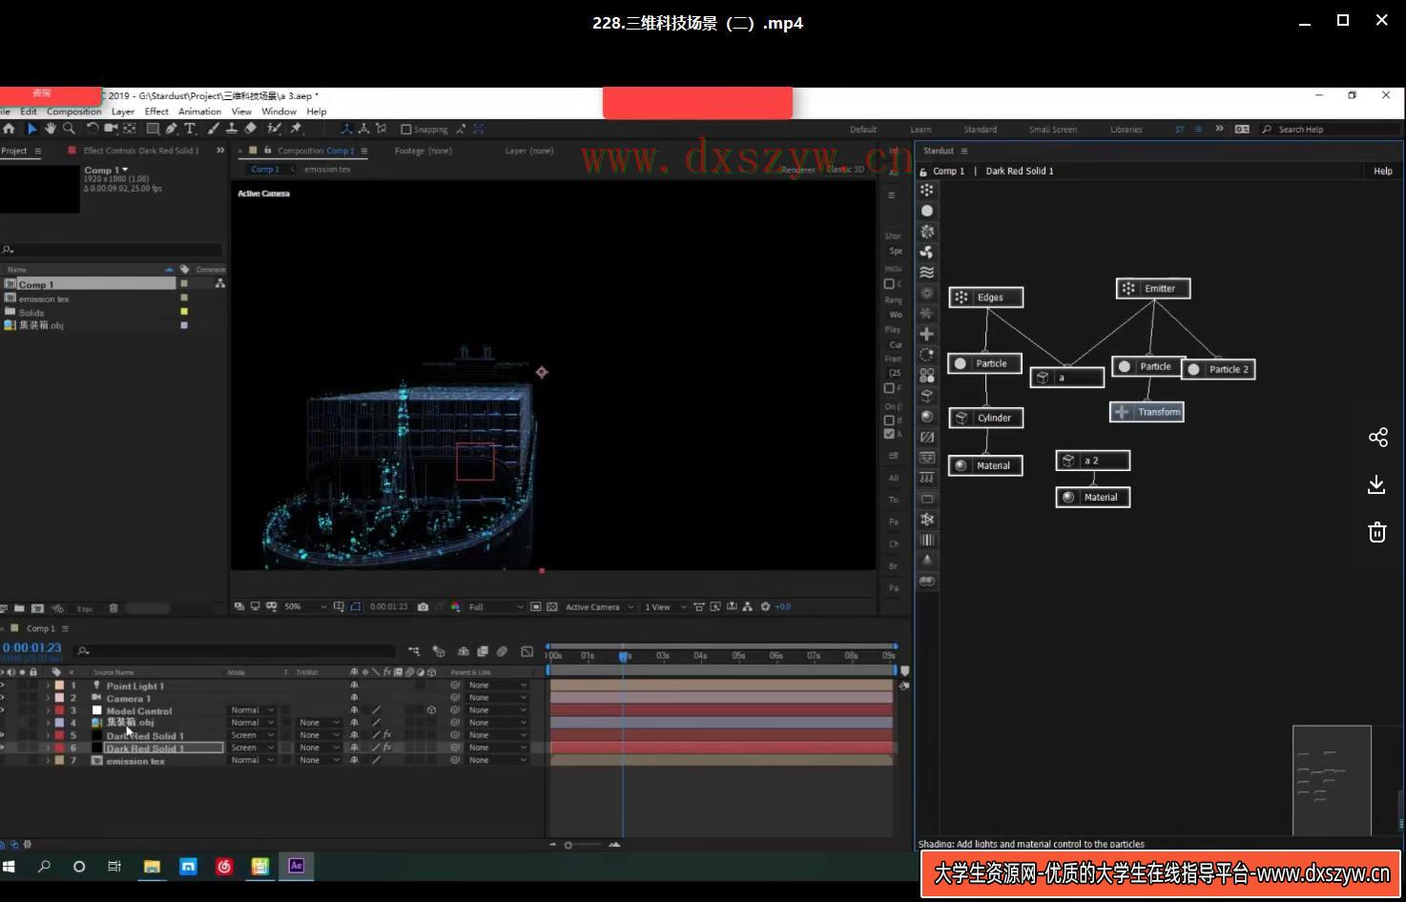1406x902 pixels.
Task: Select the Pen tool
Action: 172,129
